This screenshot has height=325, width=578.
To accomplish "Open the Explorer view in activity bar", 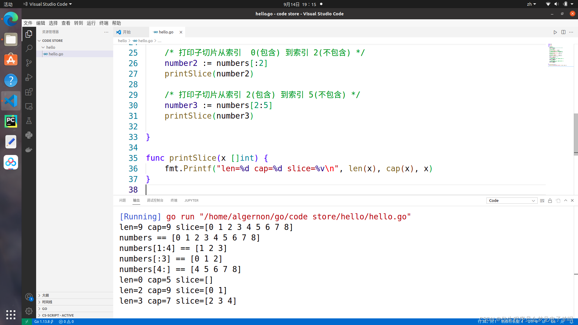I will (x=29, y=34).
